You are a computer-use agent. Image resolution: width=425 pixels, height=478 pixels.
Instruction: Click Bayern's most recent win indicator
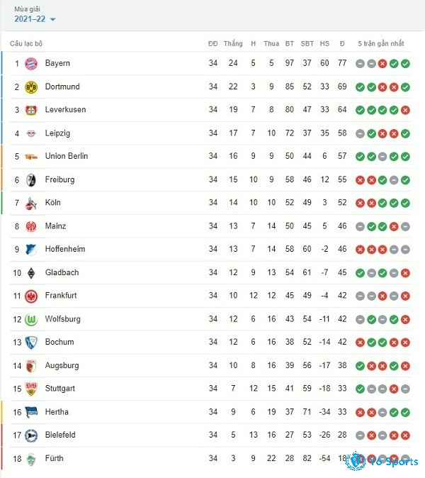point(405,64)
